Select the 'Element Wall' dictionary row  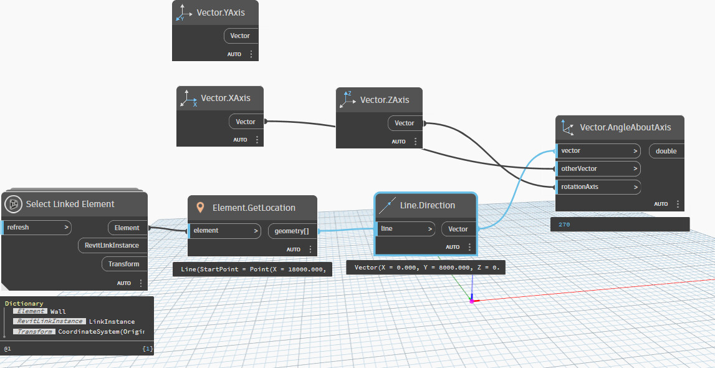(40, 311)
